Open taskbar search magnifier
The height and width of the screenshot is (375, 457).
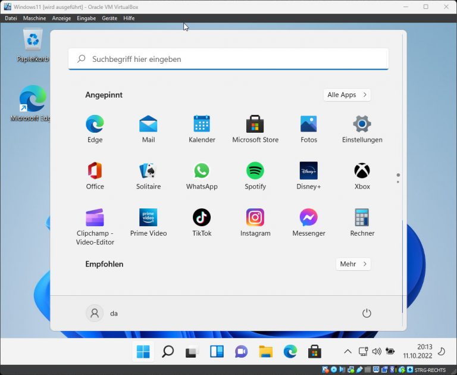[168, 352]
